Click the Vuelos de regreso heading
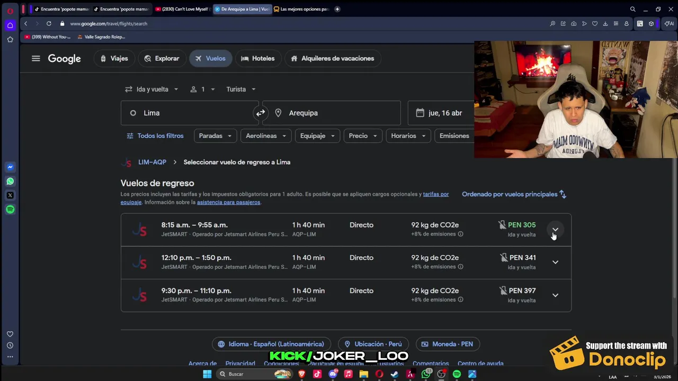This screenshot has height=381, width=678. point(157,183)
